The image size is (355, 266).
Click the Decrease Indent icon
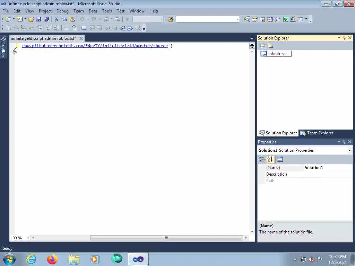coord(49,28)
